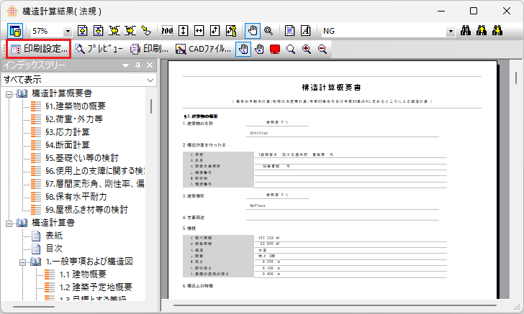Open the 57% zoom level dropdown

click(68, 32)
